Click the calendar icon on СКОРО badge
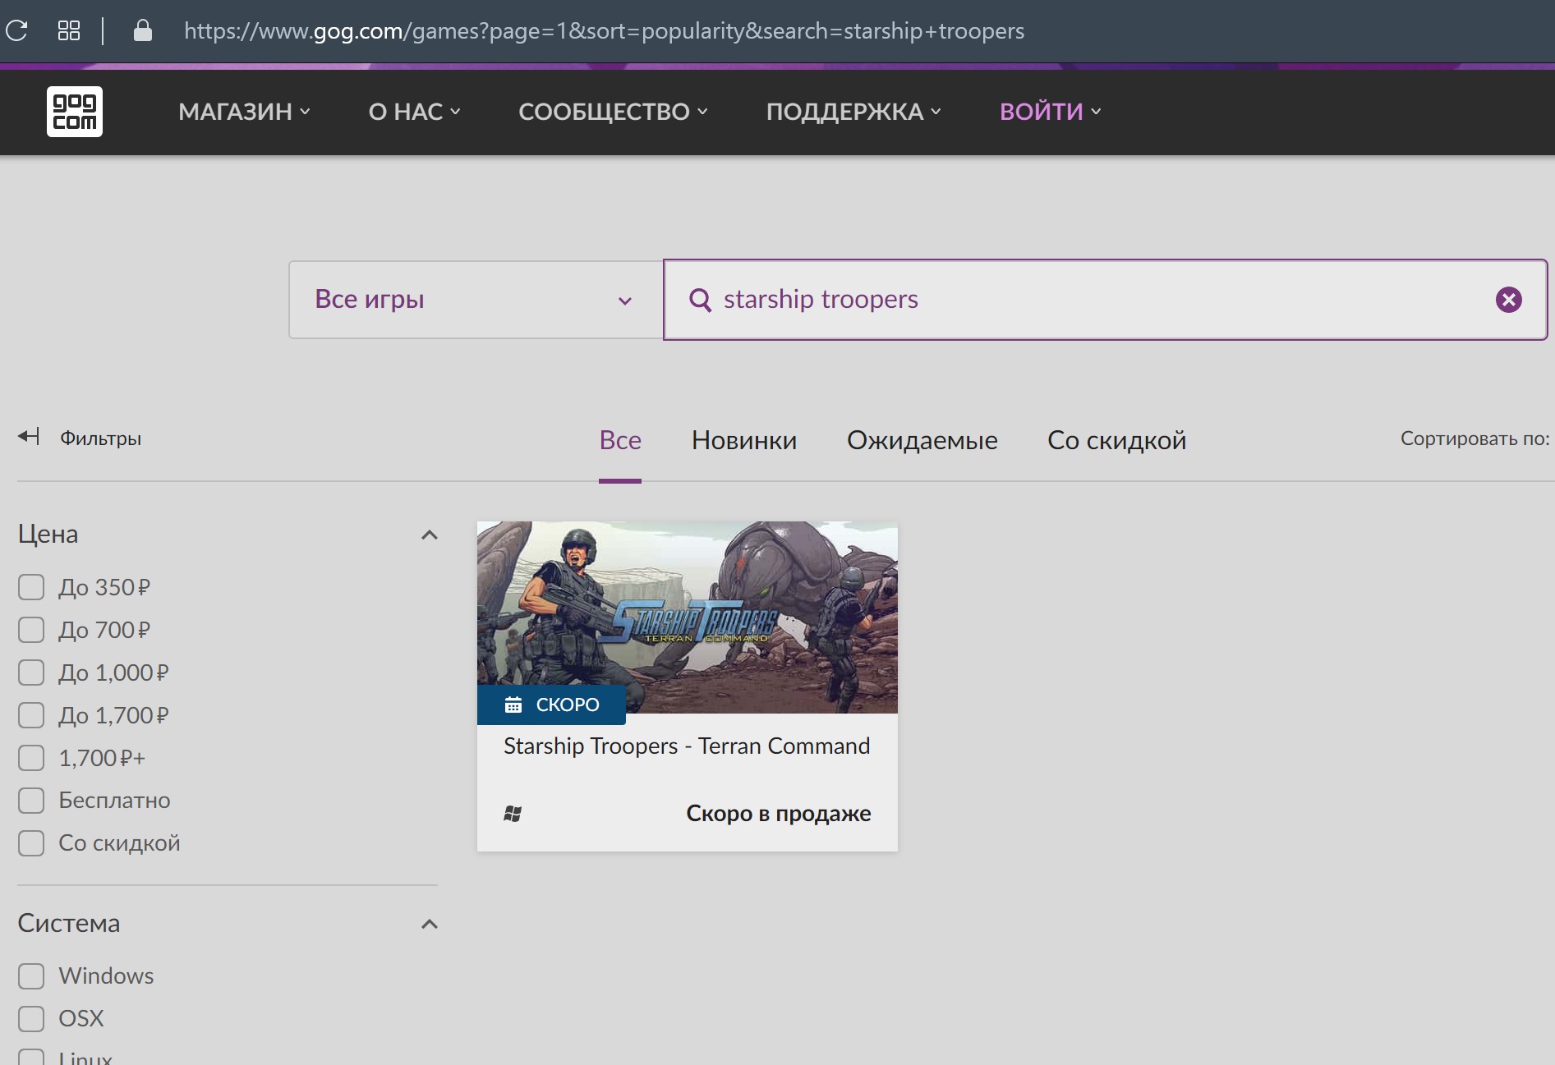 click(513, 705)
